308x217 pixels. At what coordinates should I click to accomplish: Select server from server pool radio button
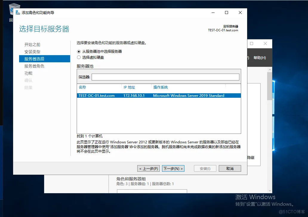(79, 52)
